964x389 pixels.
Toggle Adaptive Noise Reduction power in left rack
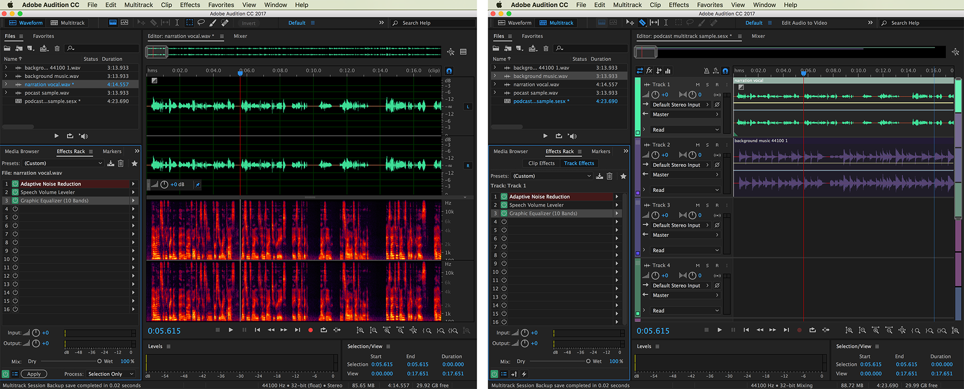tap(15, 184)
